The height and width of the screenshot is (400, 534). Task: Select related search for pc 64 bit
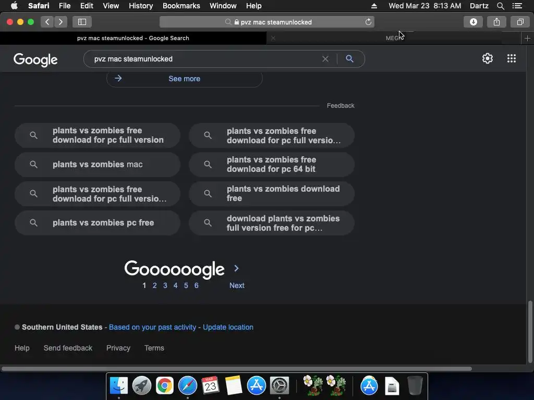[x=271, y=164]
